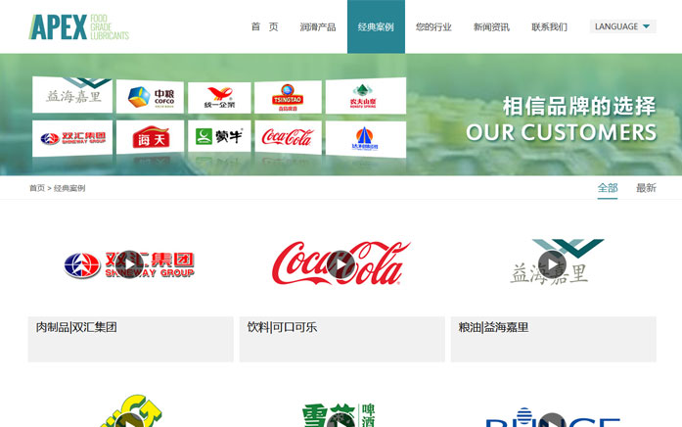The image size is (682, 427).
Task: Click the Coca-Cola logo tile in banner
Action: click(x=288, y=137)
